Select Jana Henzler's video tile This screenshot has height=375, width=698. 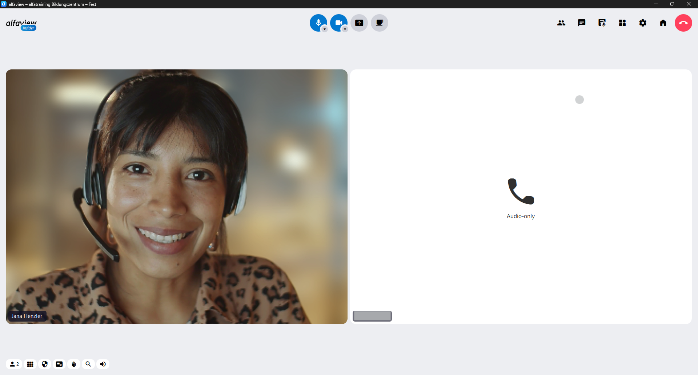(177, 197)
